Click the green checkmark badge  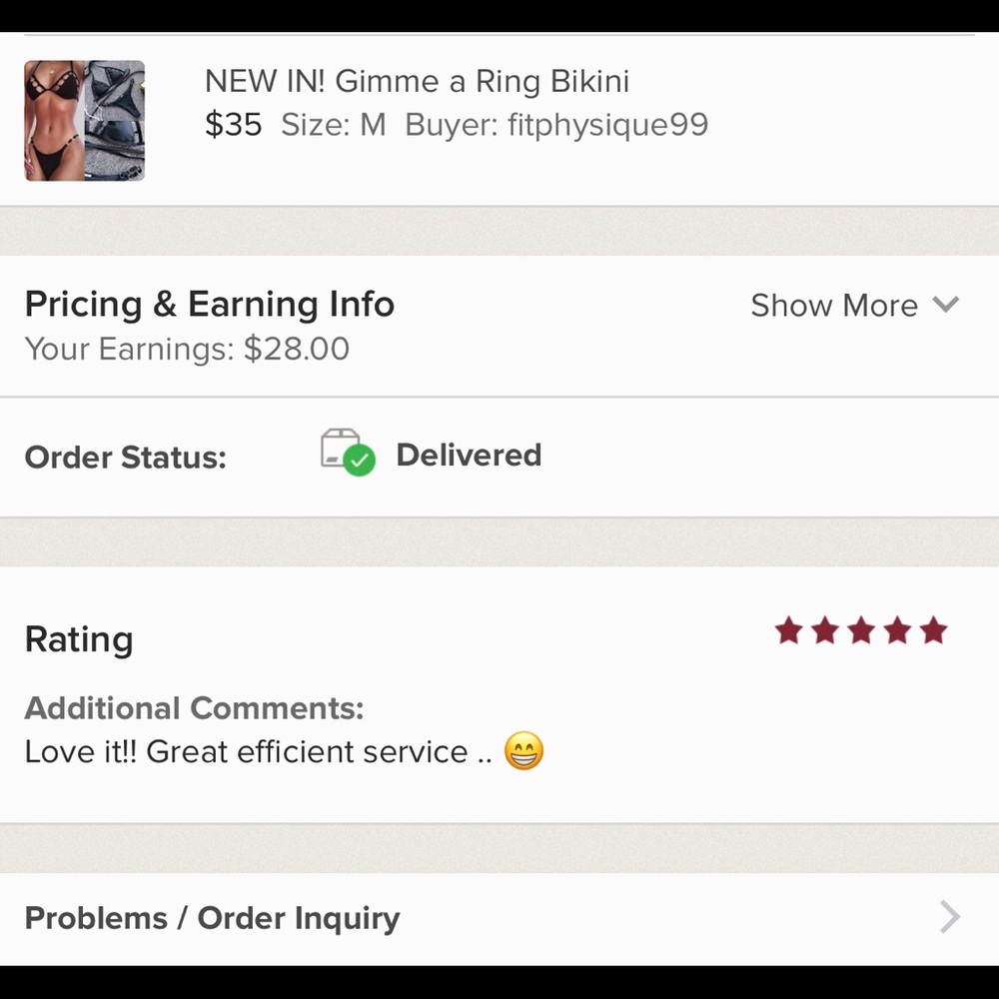point(360,461)
